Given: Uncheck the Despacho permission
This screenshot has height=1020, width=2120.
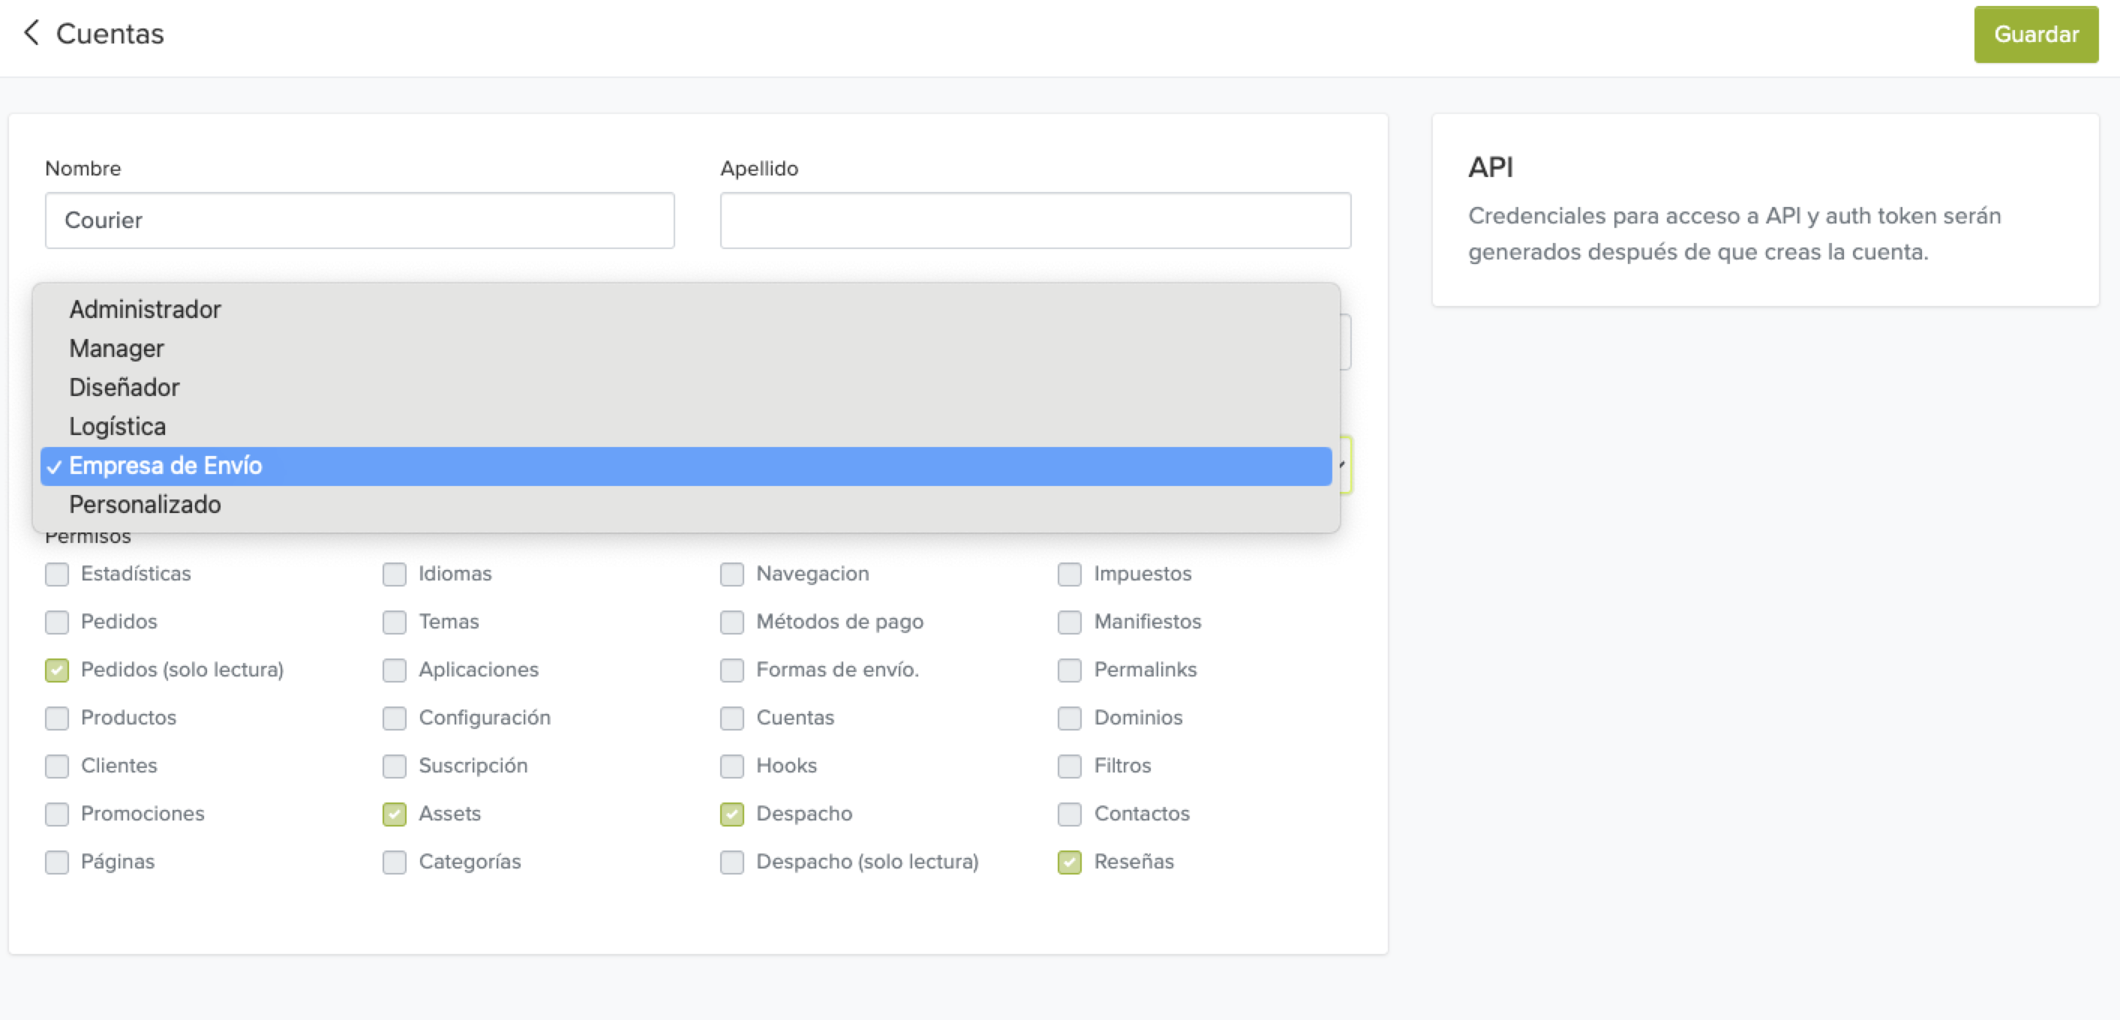Looking at the screenshot, I should (x=731, y=814).
